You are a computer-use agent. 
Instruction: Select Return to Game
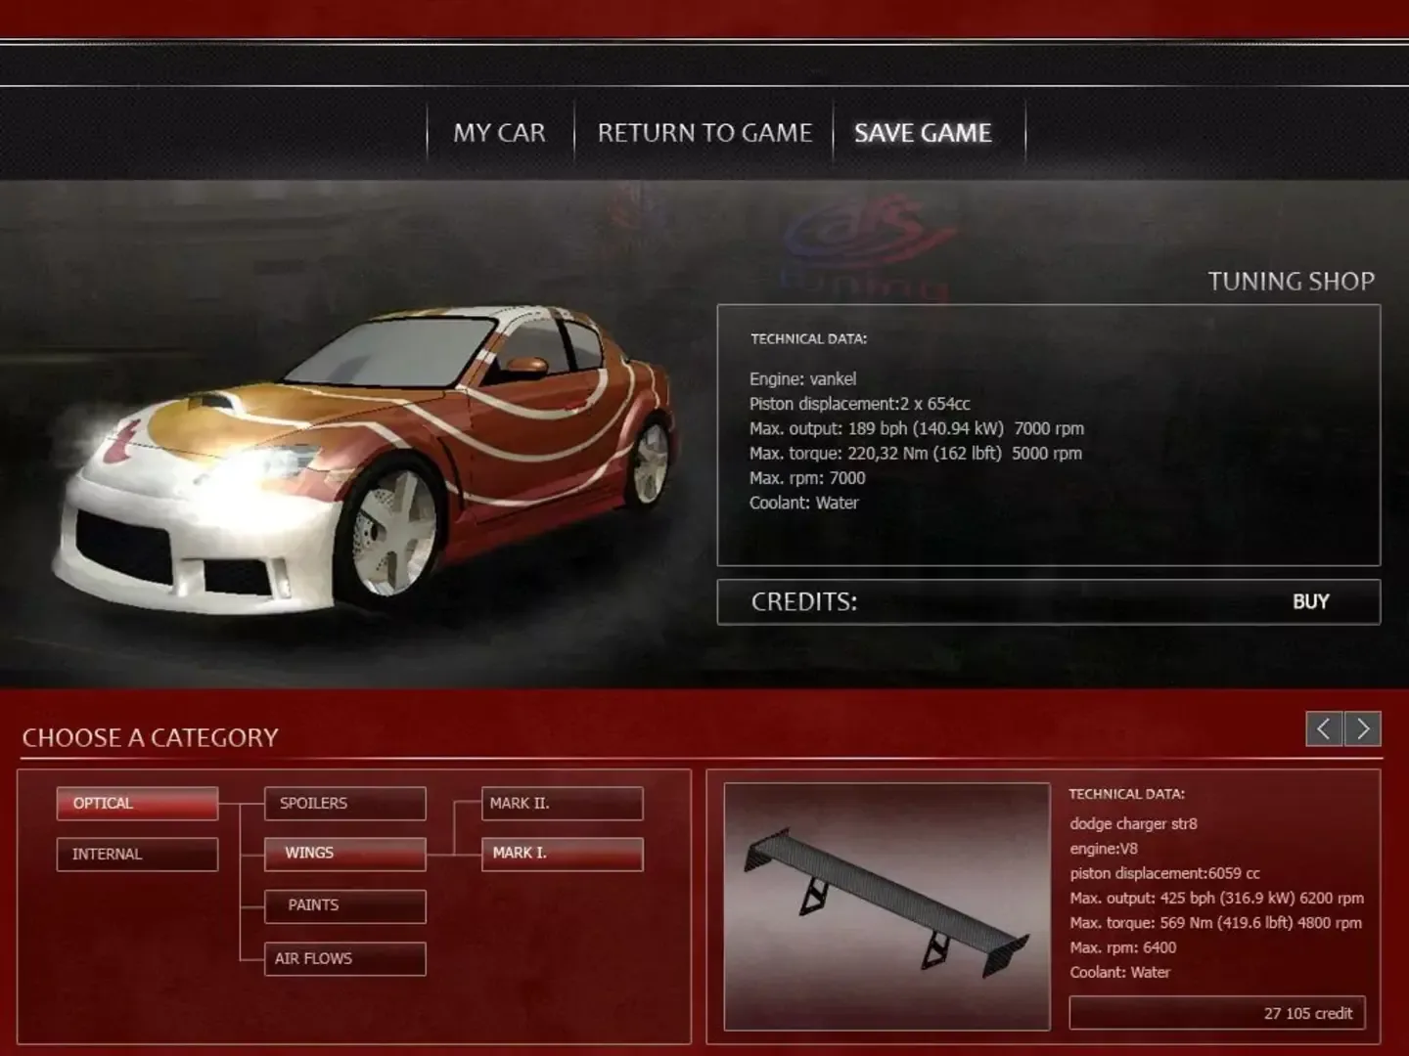click(x=704, y=133)
